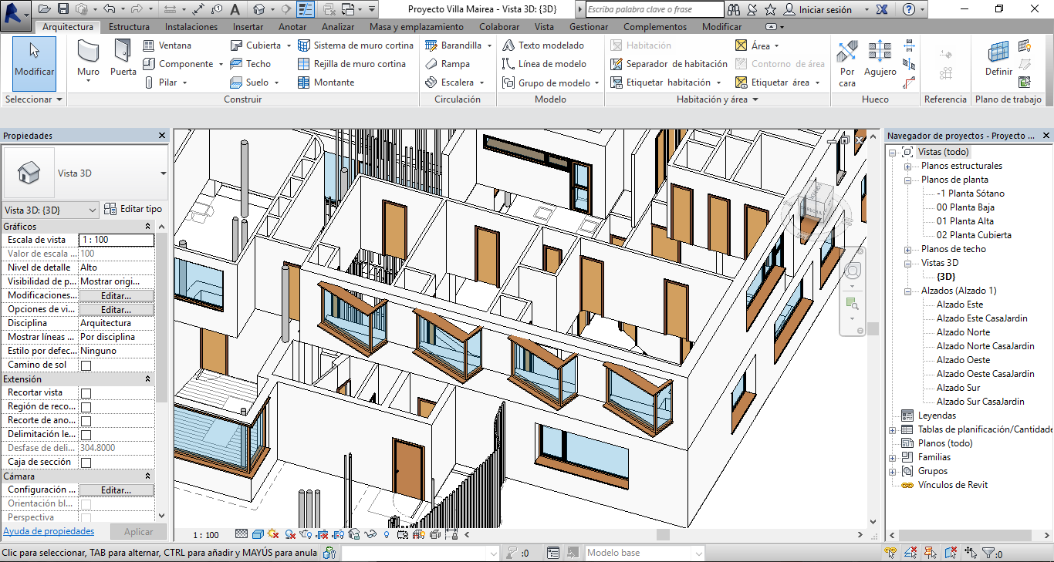
Task: Open the Ayuda de propiedades link
Action: [x=49, y=531]
